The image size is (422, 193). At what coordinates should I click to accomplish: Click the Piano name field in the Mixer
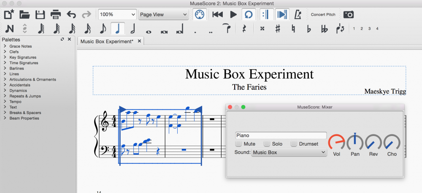[x=281, y=136]
